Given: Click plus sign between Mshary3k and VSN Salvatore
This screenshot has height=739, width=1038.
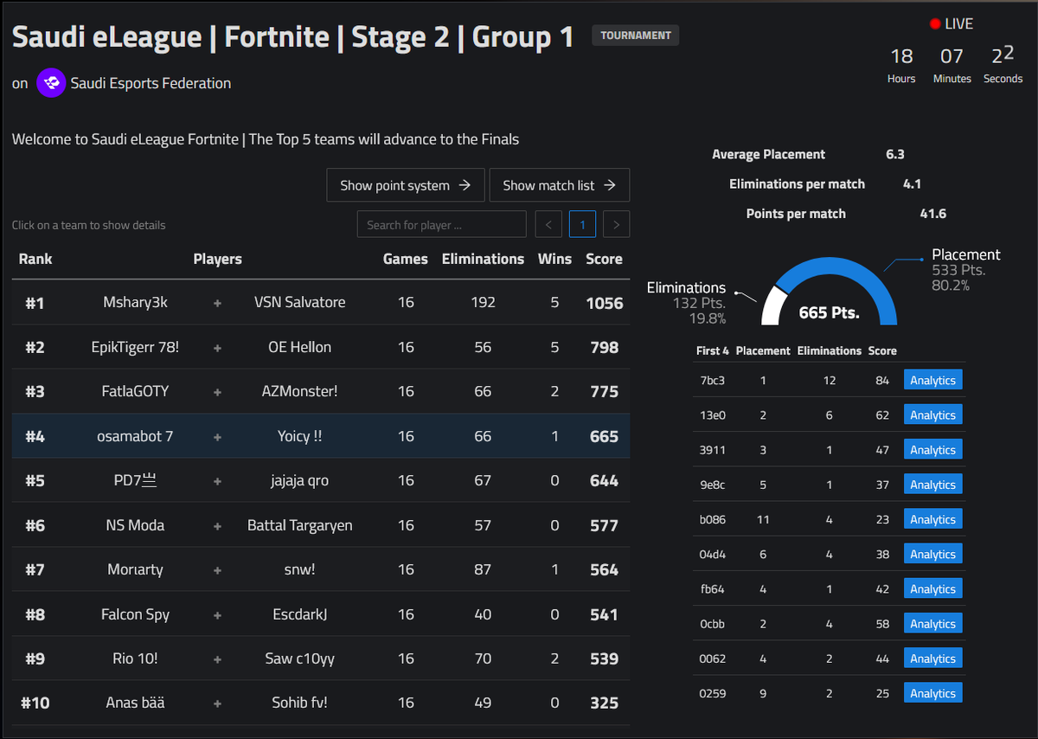Looking at the screenshot, I should (218, 303).
